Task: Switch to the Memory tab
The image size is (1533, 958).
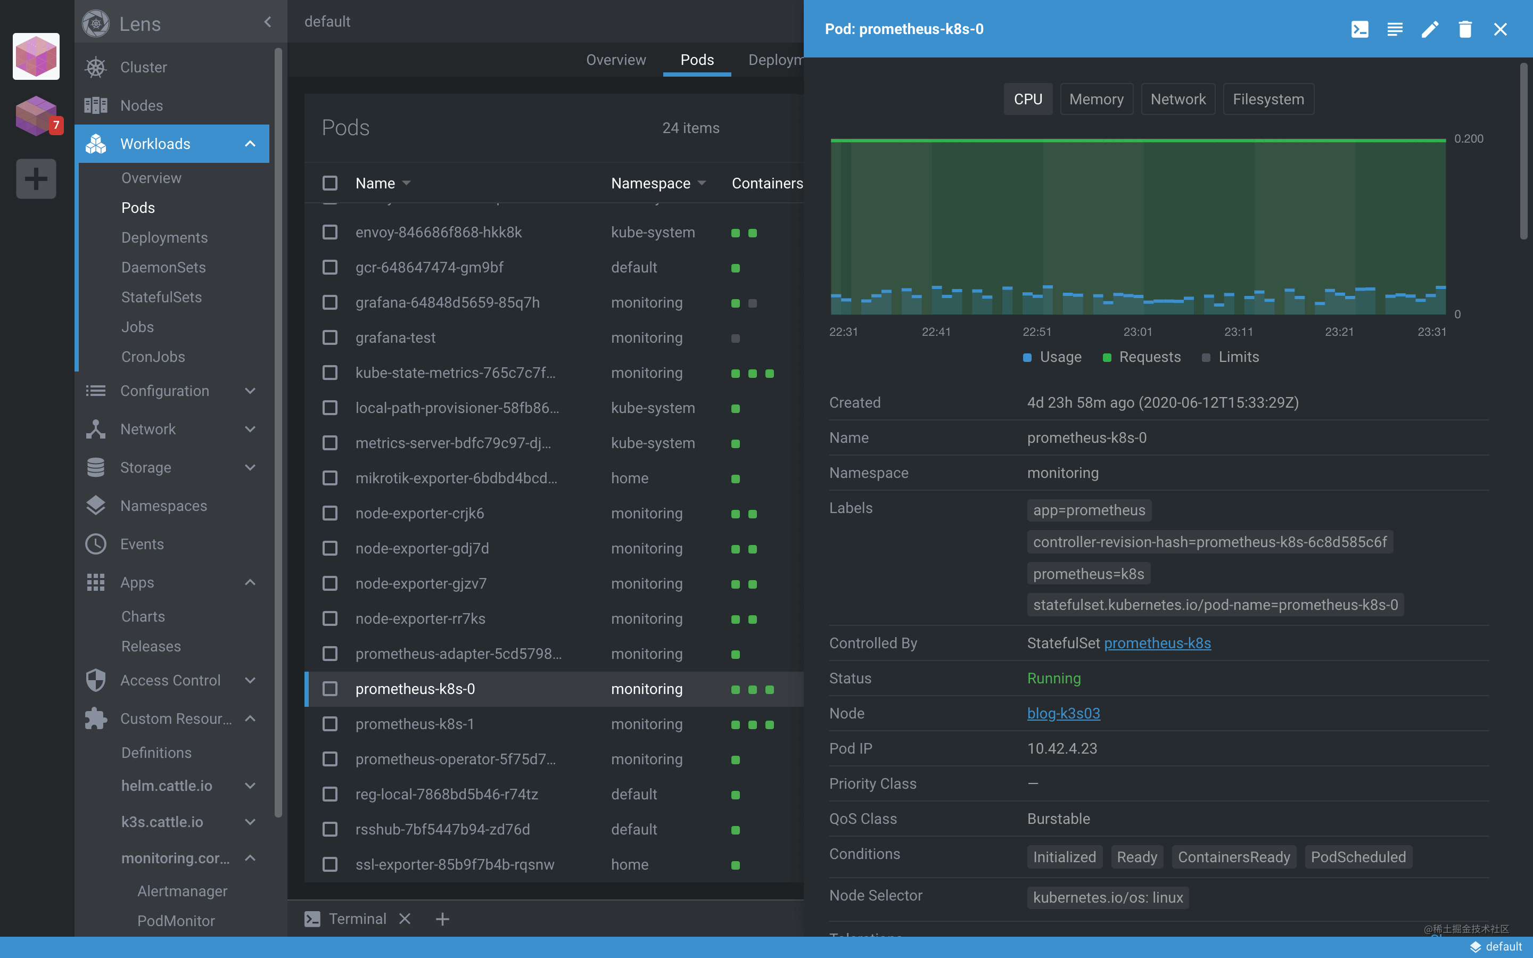Action: point(1096,98)
